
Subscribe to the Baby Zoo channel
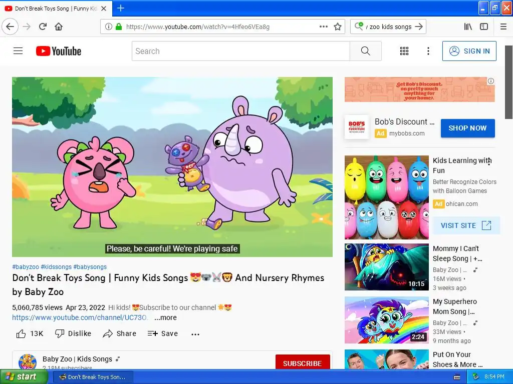pos(302,362)
